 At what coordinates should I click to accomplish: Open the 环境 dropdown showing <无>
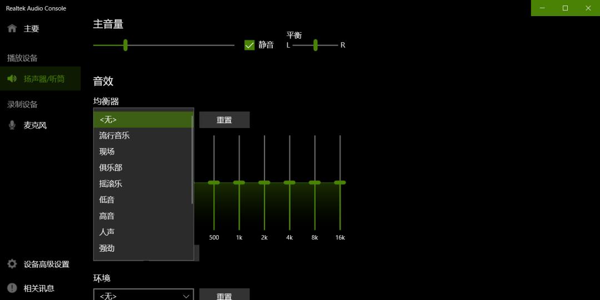(x=143, y=295)
